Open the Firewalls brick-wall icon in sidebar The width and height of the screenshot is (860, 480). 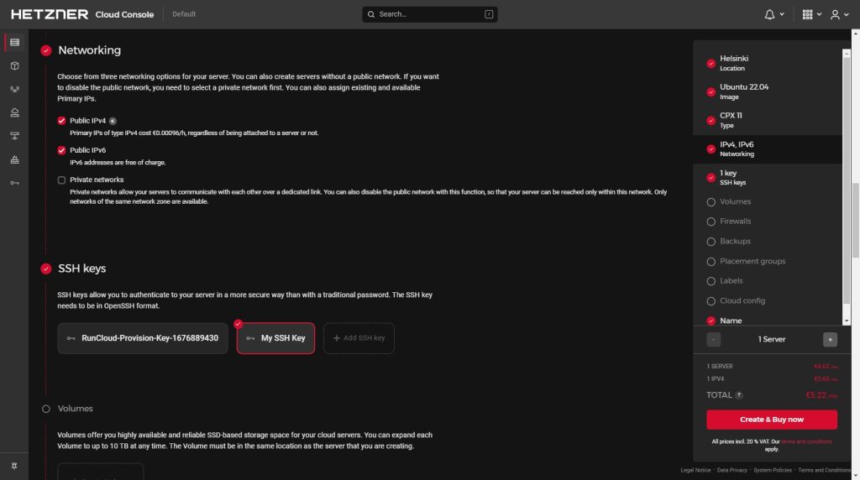14,159
